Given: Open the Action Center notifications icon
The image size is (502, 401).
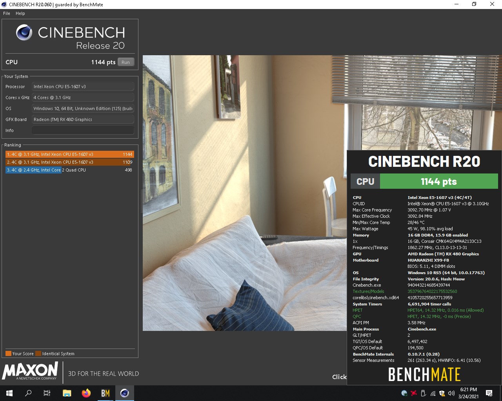Looking at the screenshot, I should 489,393.
